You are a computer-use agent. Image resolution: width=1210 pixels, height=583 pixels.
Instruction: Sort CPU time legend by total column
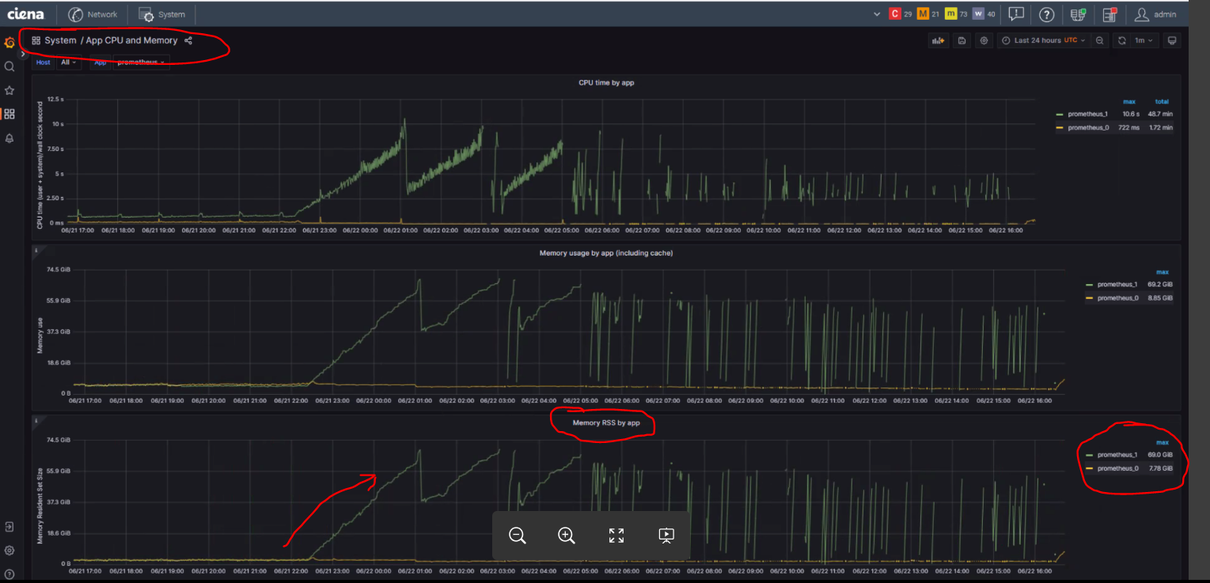click(1162, 101)
